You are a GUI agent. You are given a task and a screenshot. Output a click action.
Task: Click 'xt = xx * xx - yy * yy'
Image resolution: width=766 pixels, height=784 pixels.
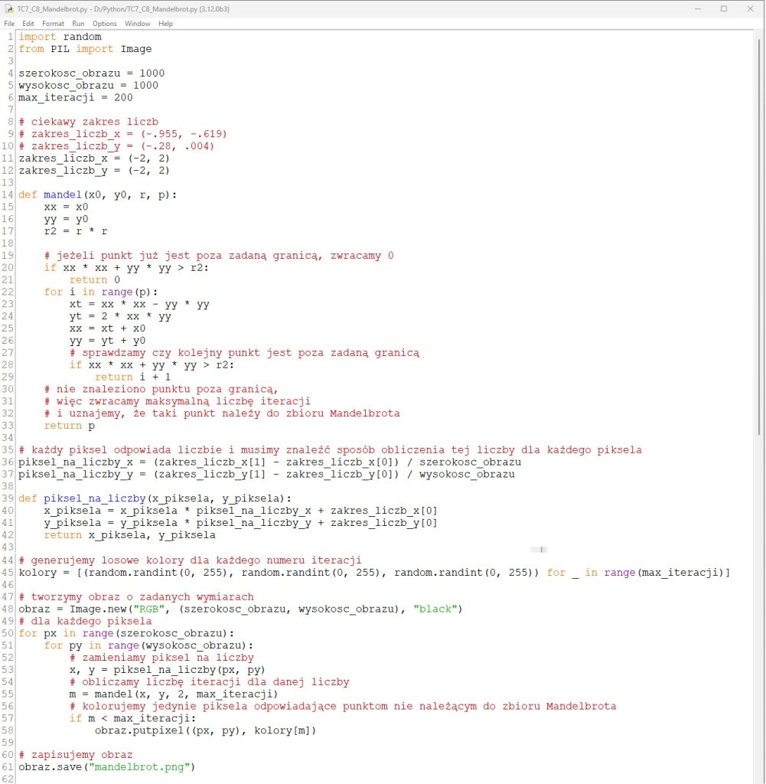(139, 304)
